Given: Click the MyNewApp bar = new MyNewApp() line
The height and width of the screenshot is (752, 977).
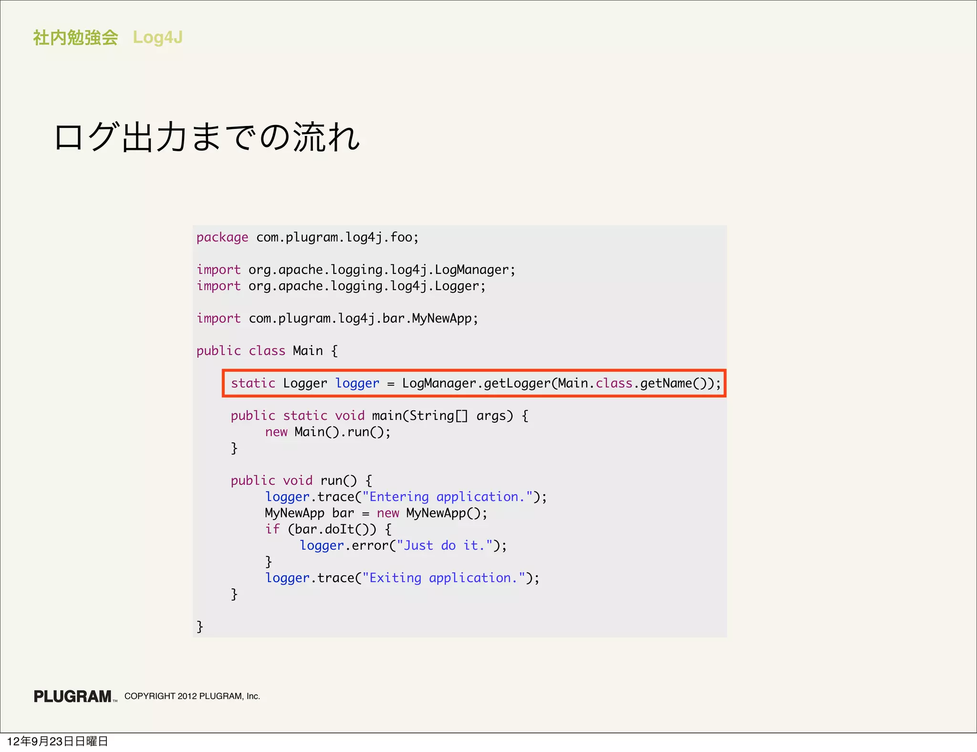Looking at the screenshot, I should coord(376,513).
